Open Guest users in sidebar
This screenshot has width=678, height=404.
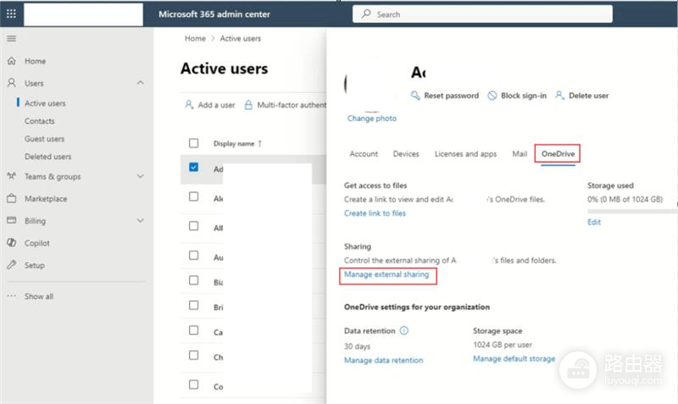pyautogui.click(x=44, y=139)
